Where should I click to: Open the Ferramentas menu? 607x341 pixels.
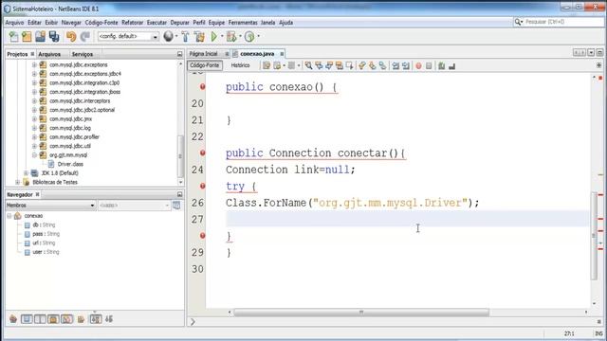243,23
